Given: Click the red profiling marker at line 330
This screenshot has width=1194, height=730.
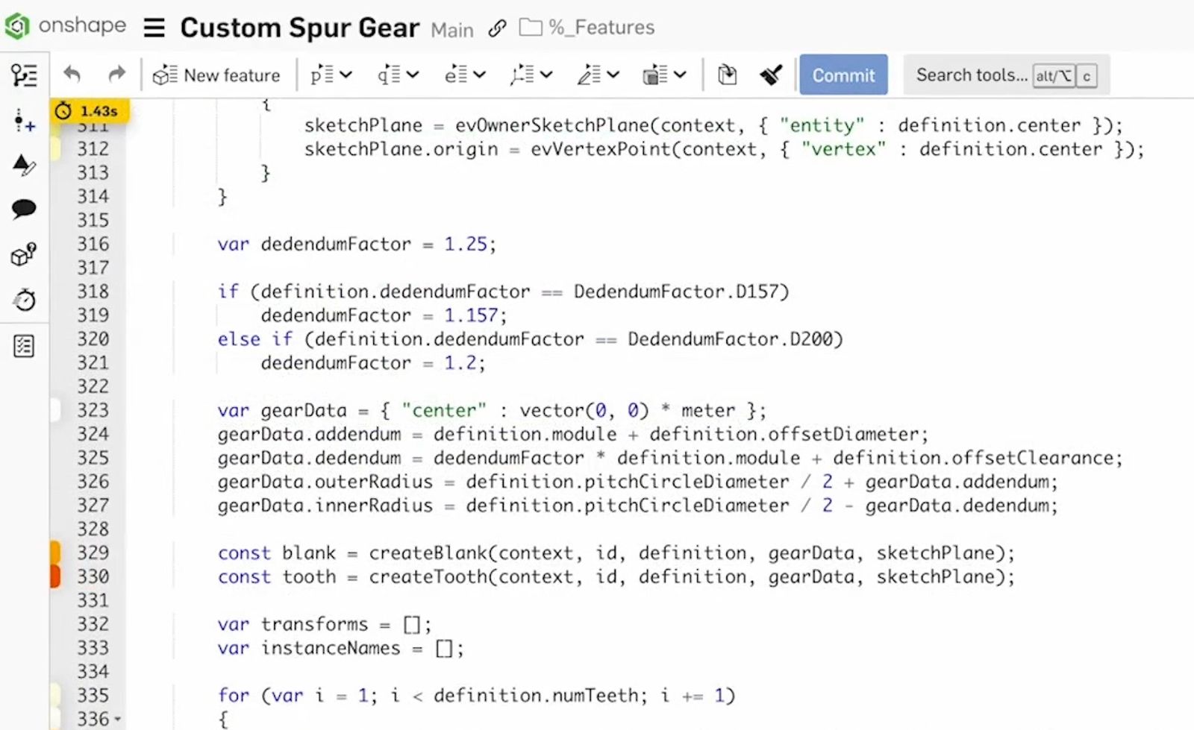Looking at the screenshot, I should pos(55,576).
